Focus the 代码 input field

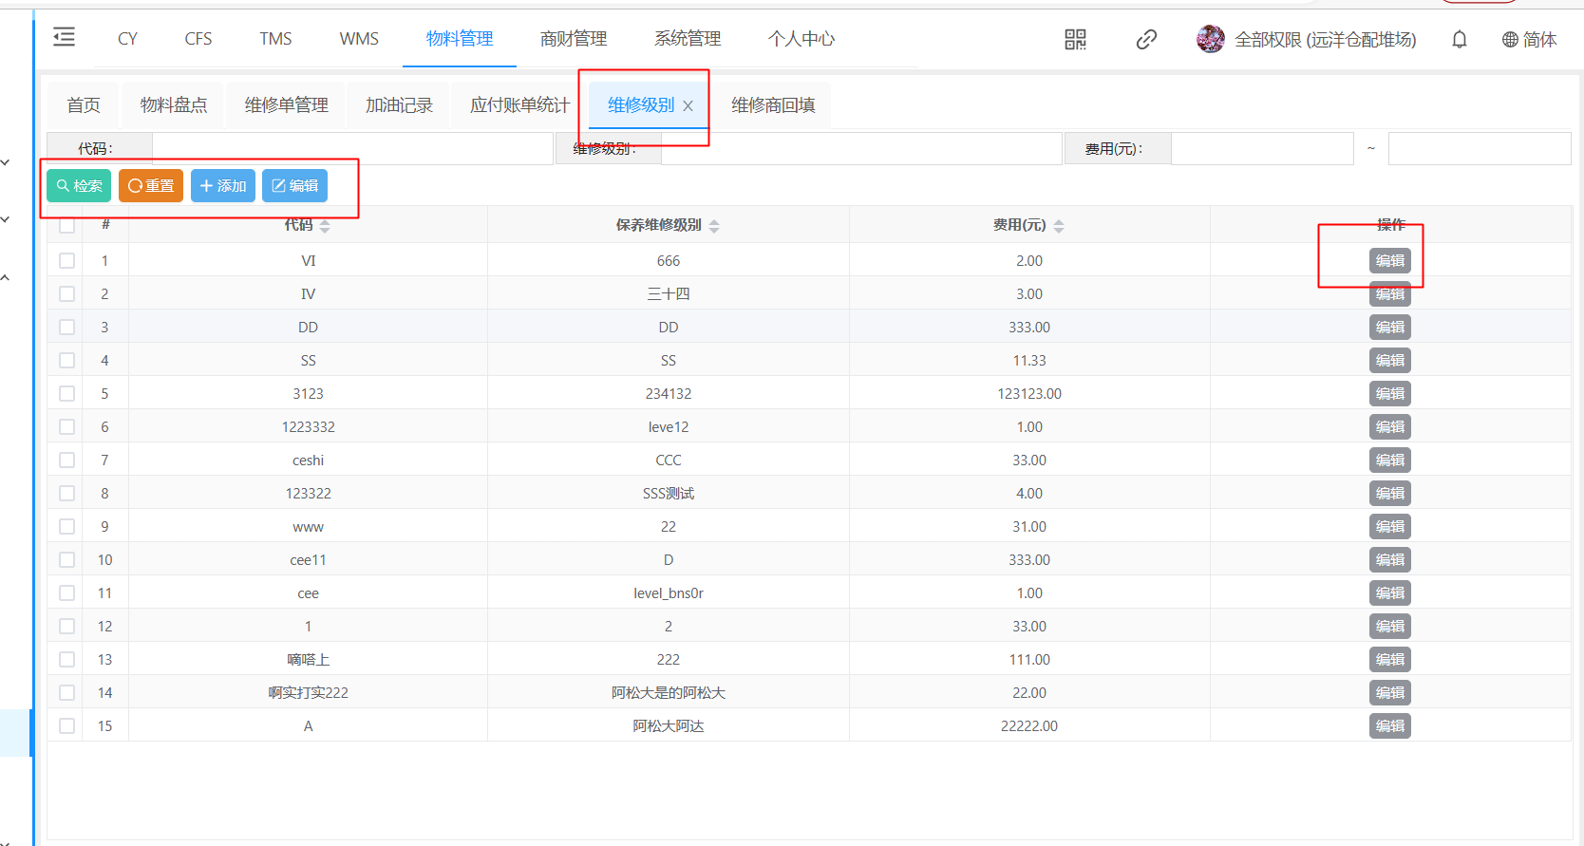[x=352, y=149]
